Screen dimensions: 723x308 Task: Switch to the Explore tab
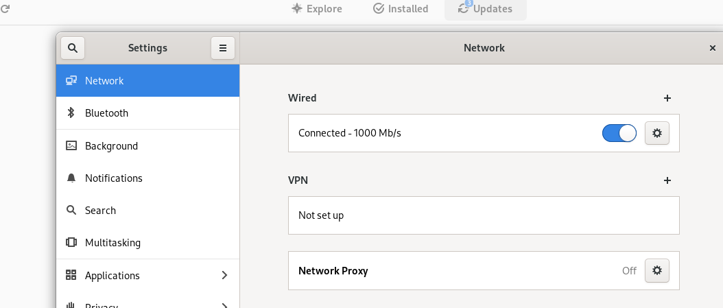[x=317, y=9]
